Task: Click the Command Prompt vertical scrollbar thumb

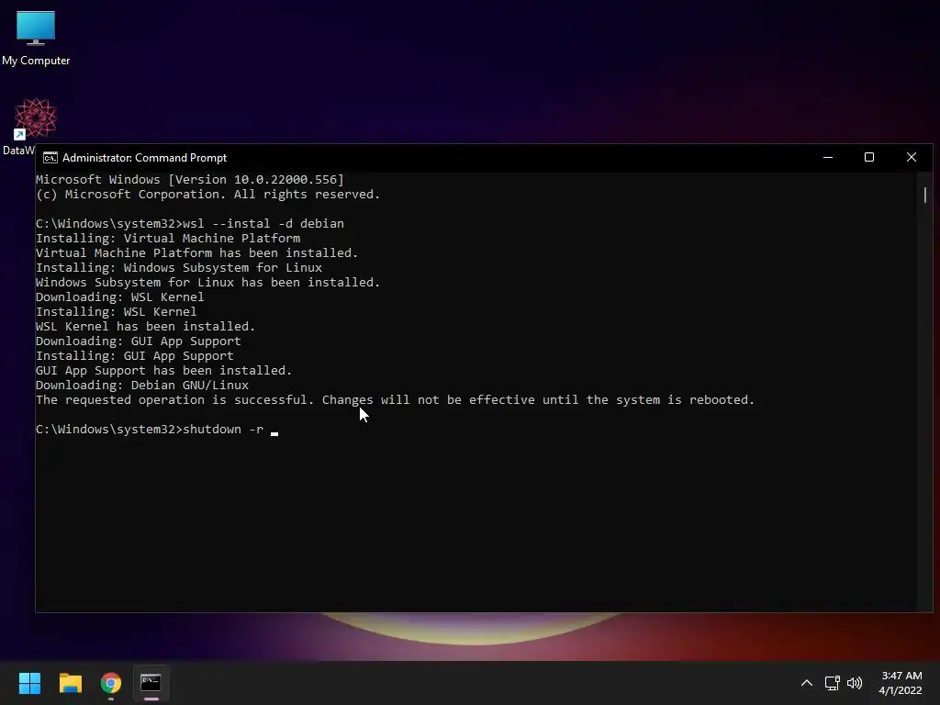Action: [925, 195]
